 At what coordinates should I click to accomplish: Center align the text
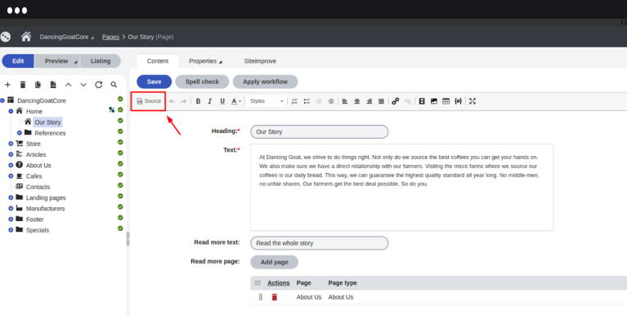point(357,101)
